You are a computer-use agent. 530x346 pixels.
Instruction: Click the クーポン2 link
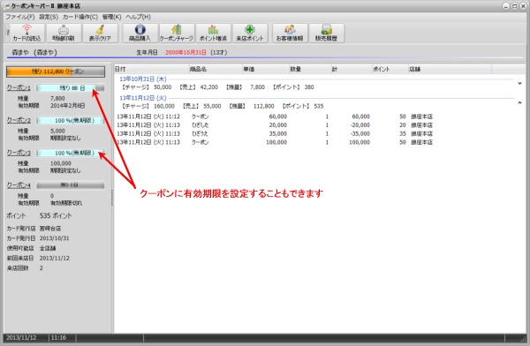19,120
